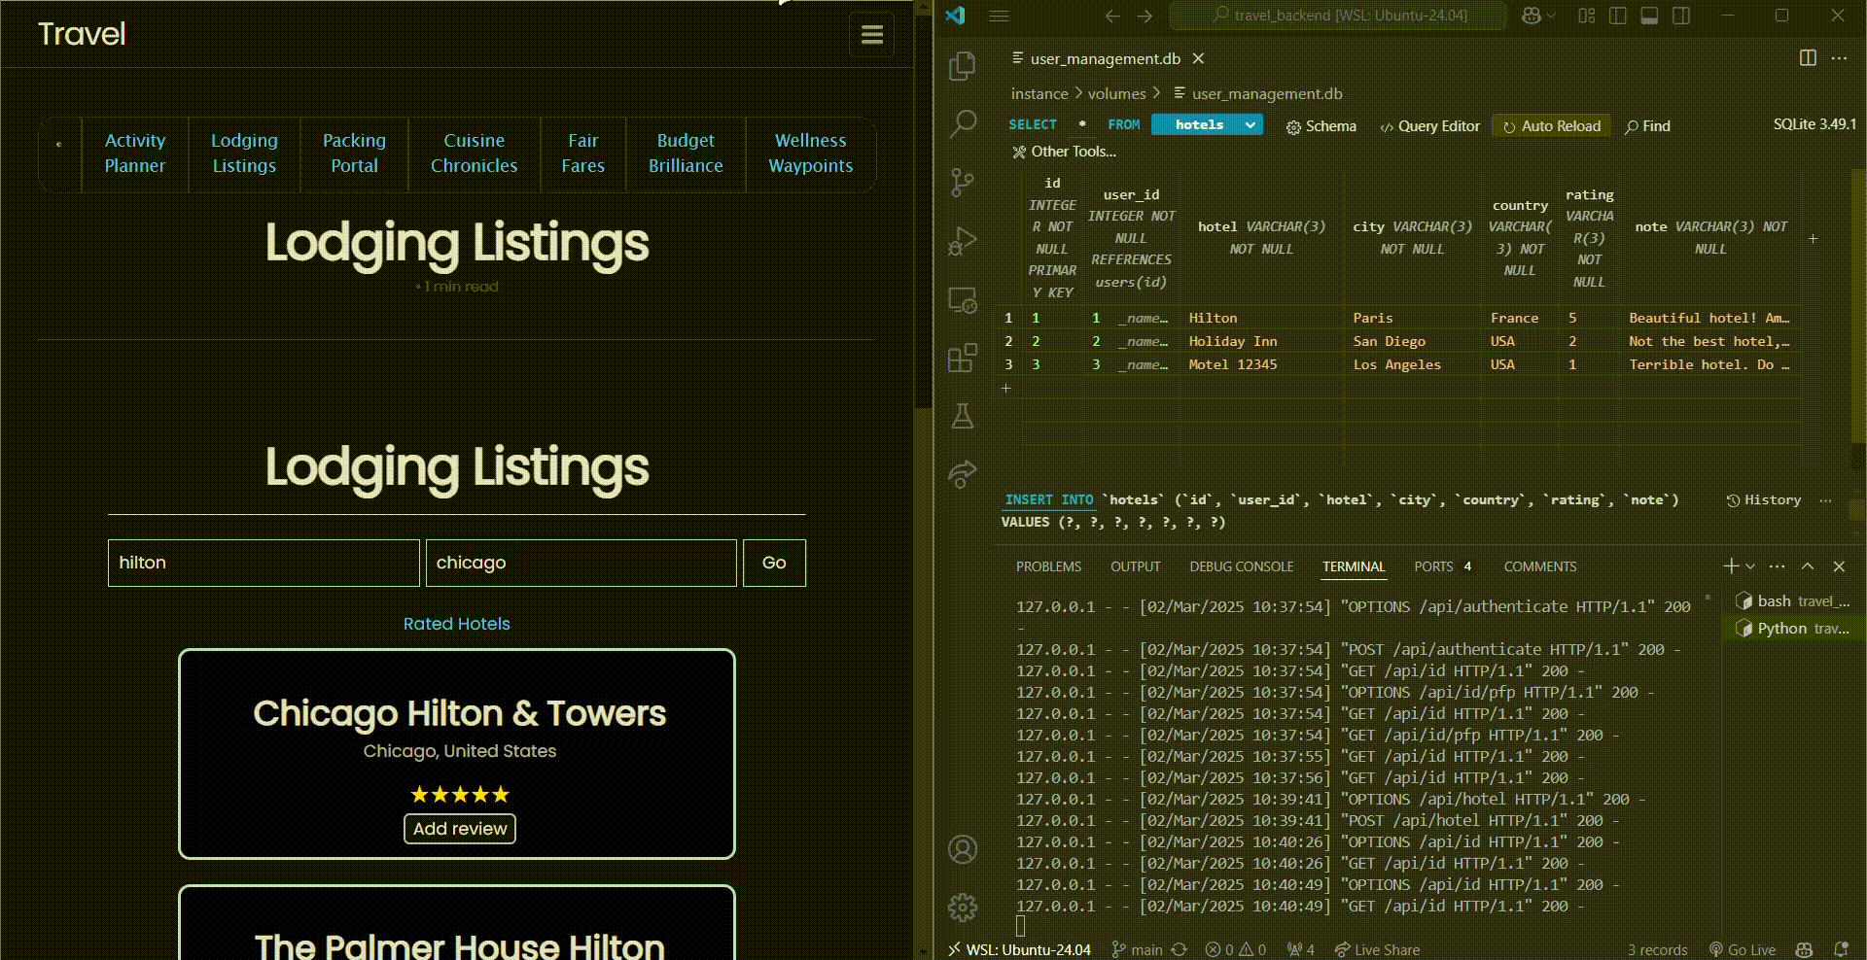Open Find in the SQLite viewer
The height and width of the screenshot is (960, 1867).
(x=1647, y=126)
